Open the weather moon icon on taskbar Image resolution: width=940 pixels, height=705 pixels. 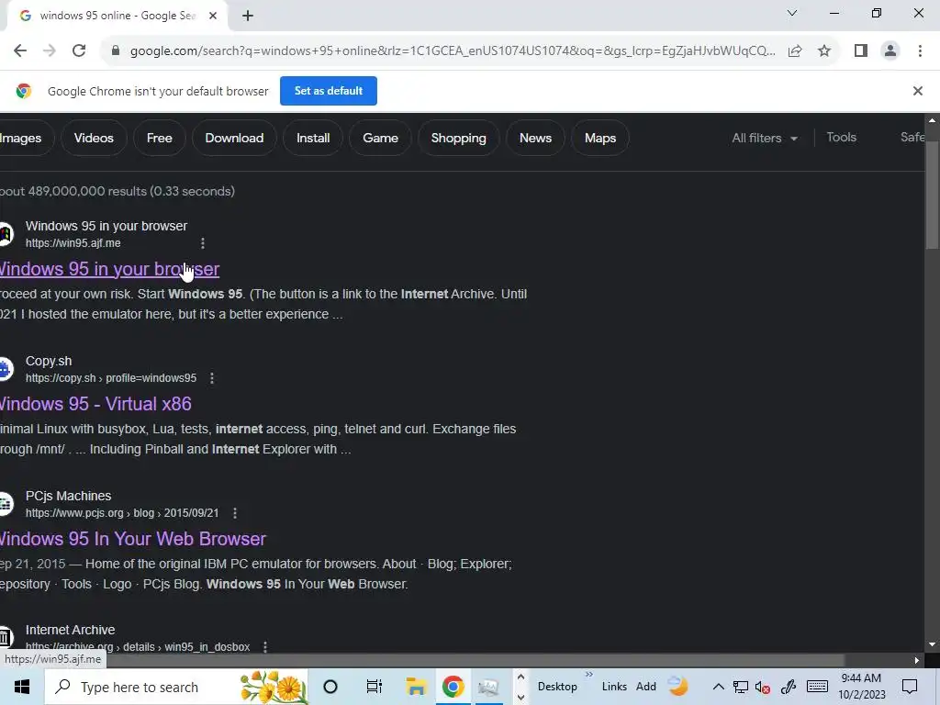[678, 686]
